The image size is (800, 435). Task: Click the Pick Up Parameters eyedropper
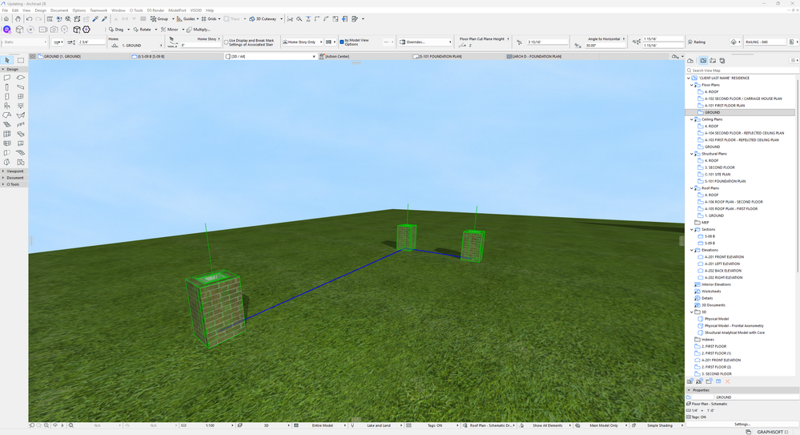[x=95, y=19]
